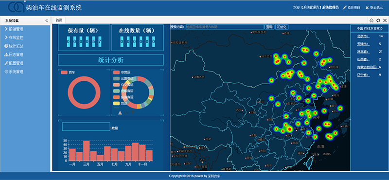Click the 初始化 button

282,27
